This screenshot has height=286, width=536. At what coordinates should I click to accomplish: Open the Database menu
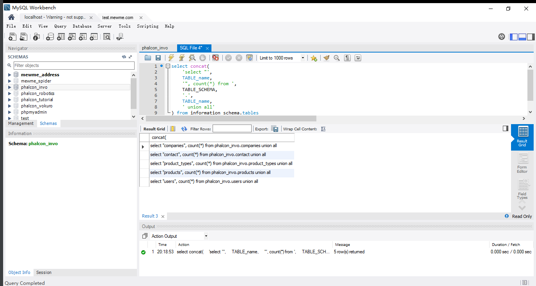82,26
